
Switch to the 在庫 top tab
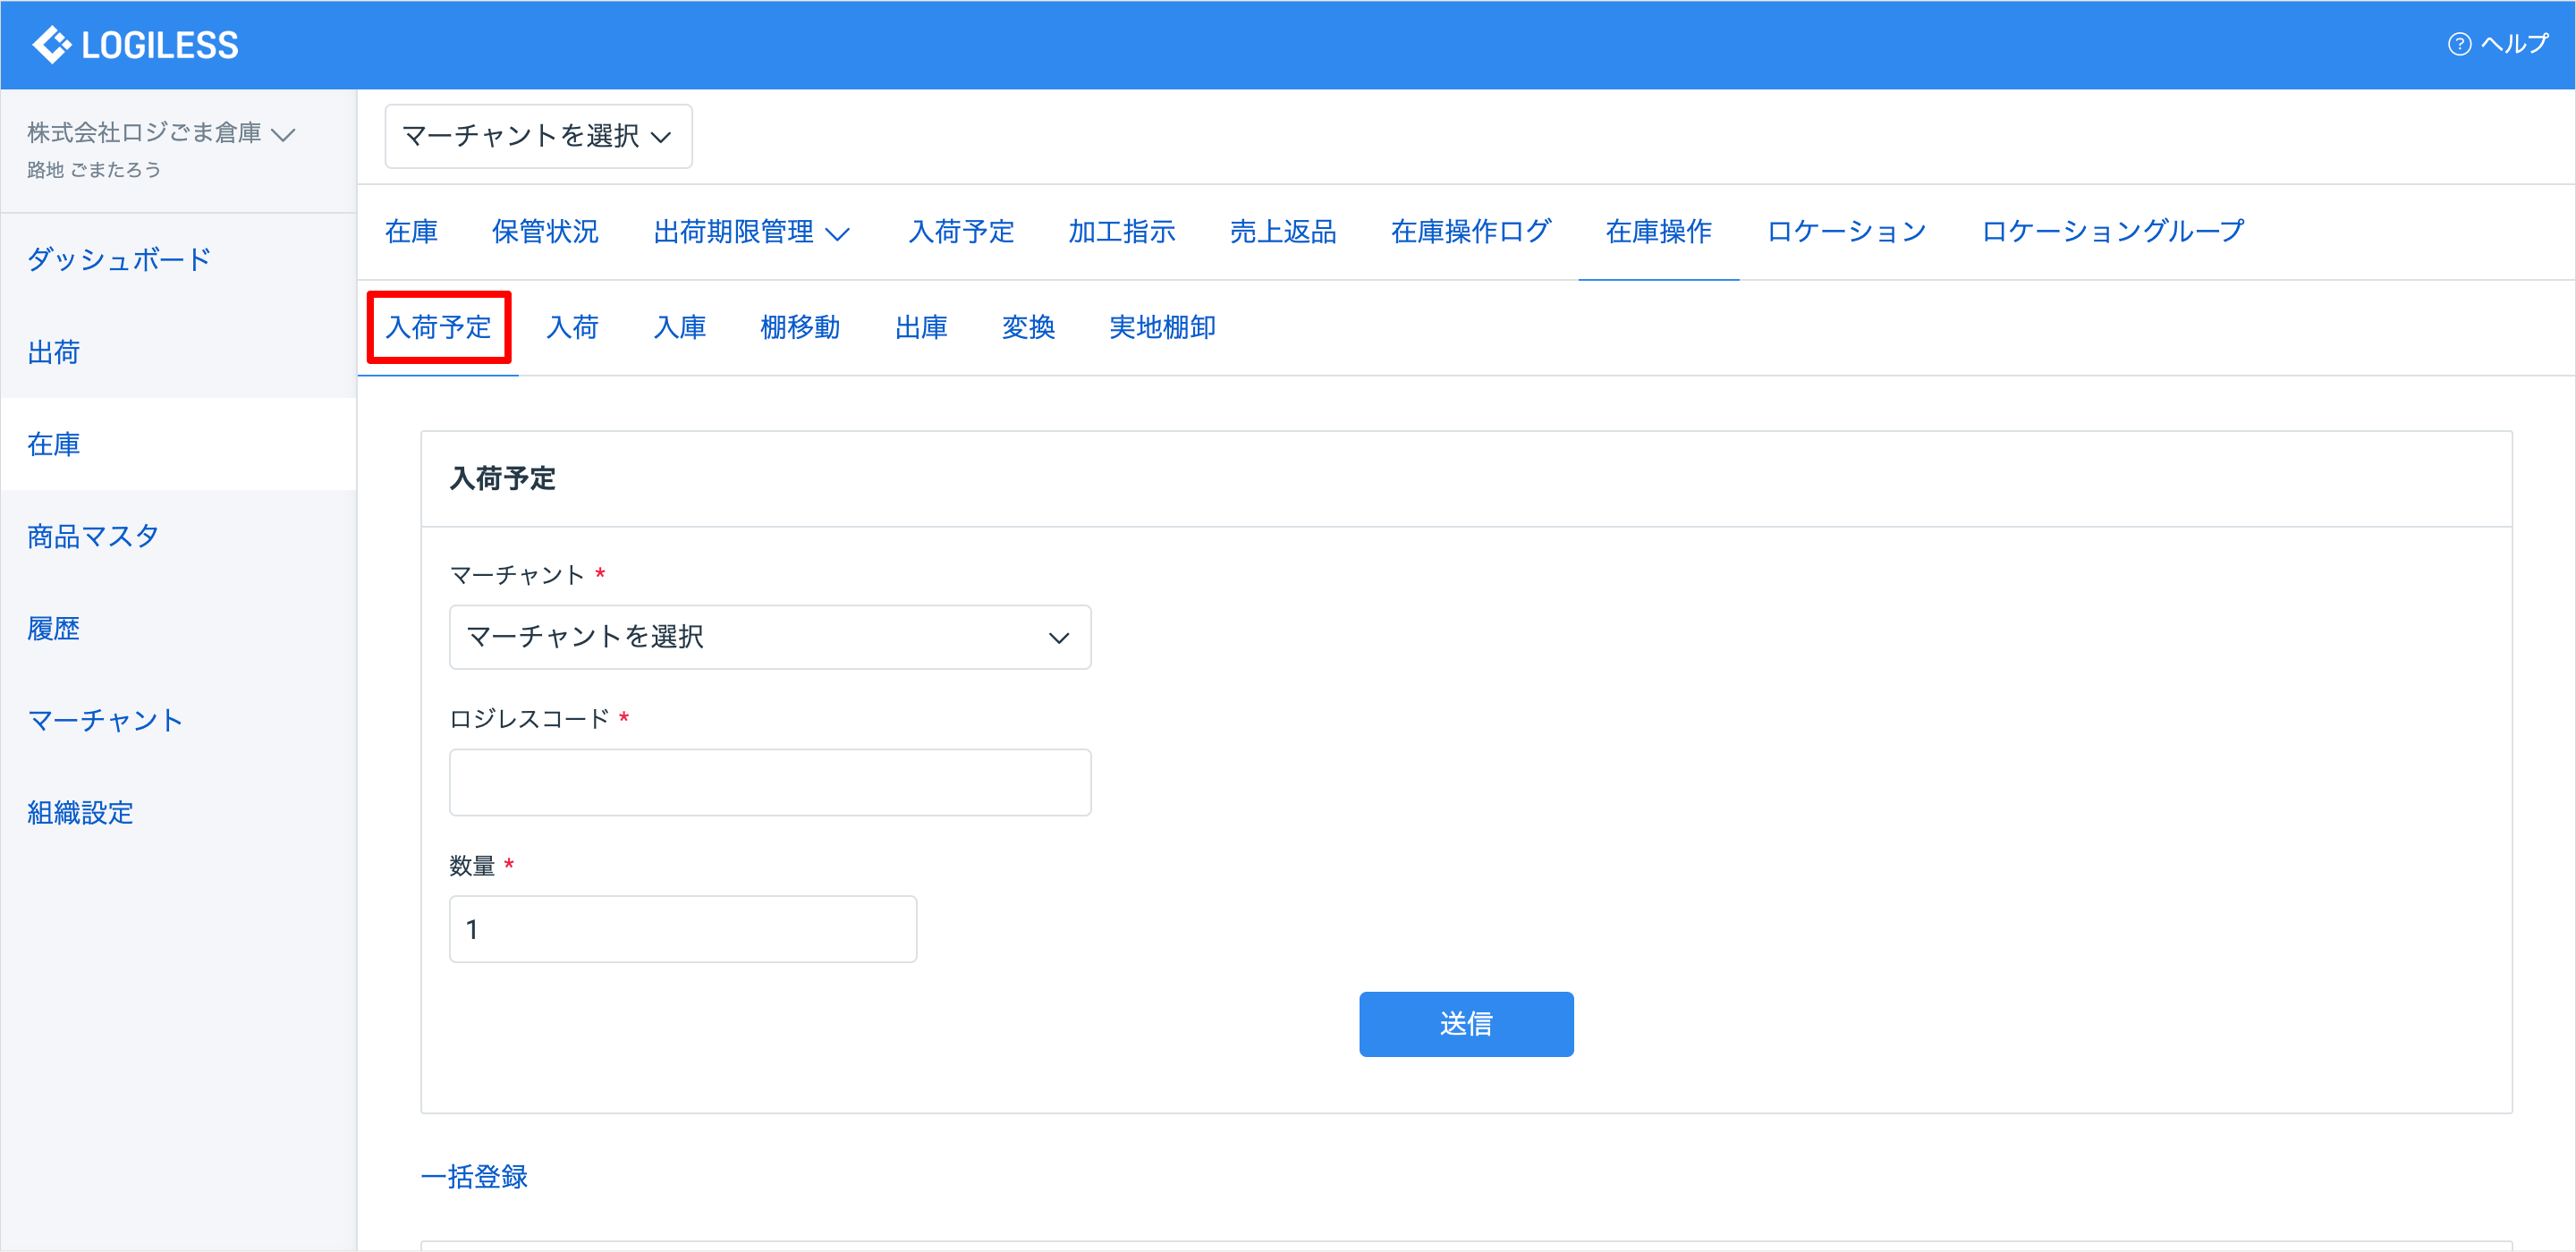tap(411, 232)
